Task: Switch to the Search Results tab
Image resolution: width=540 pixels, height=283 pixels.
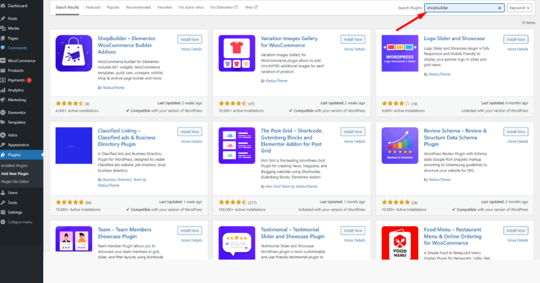Action: coord(67,7)
